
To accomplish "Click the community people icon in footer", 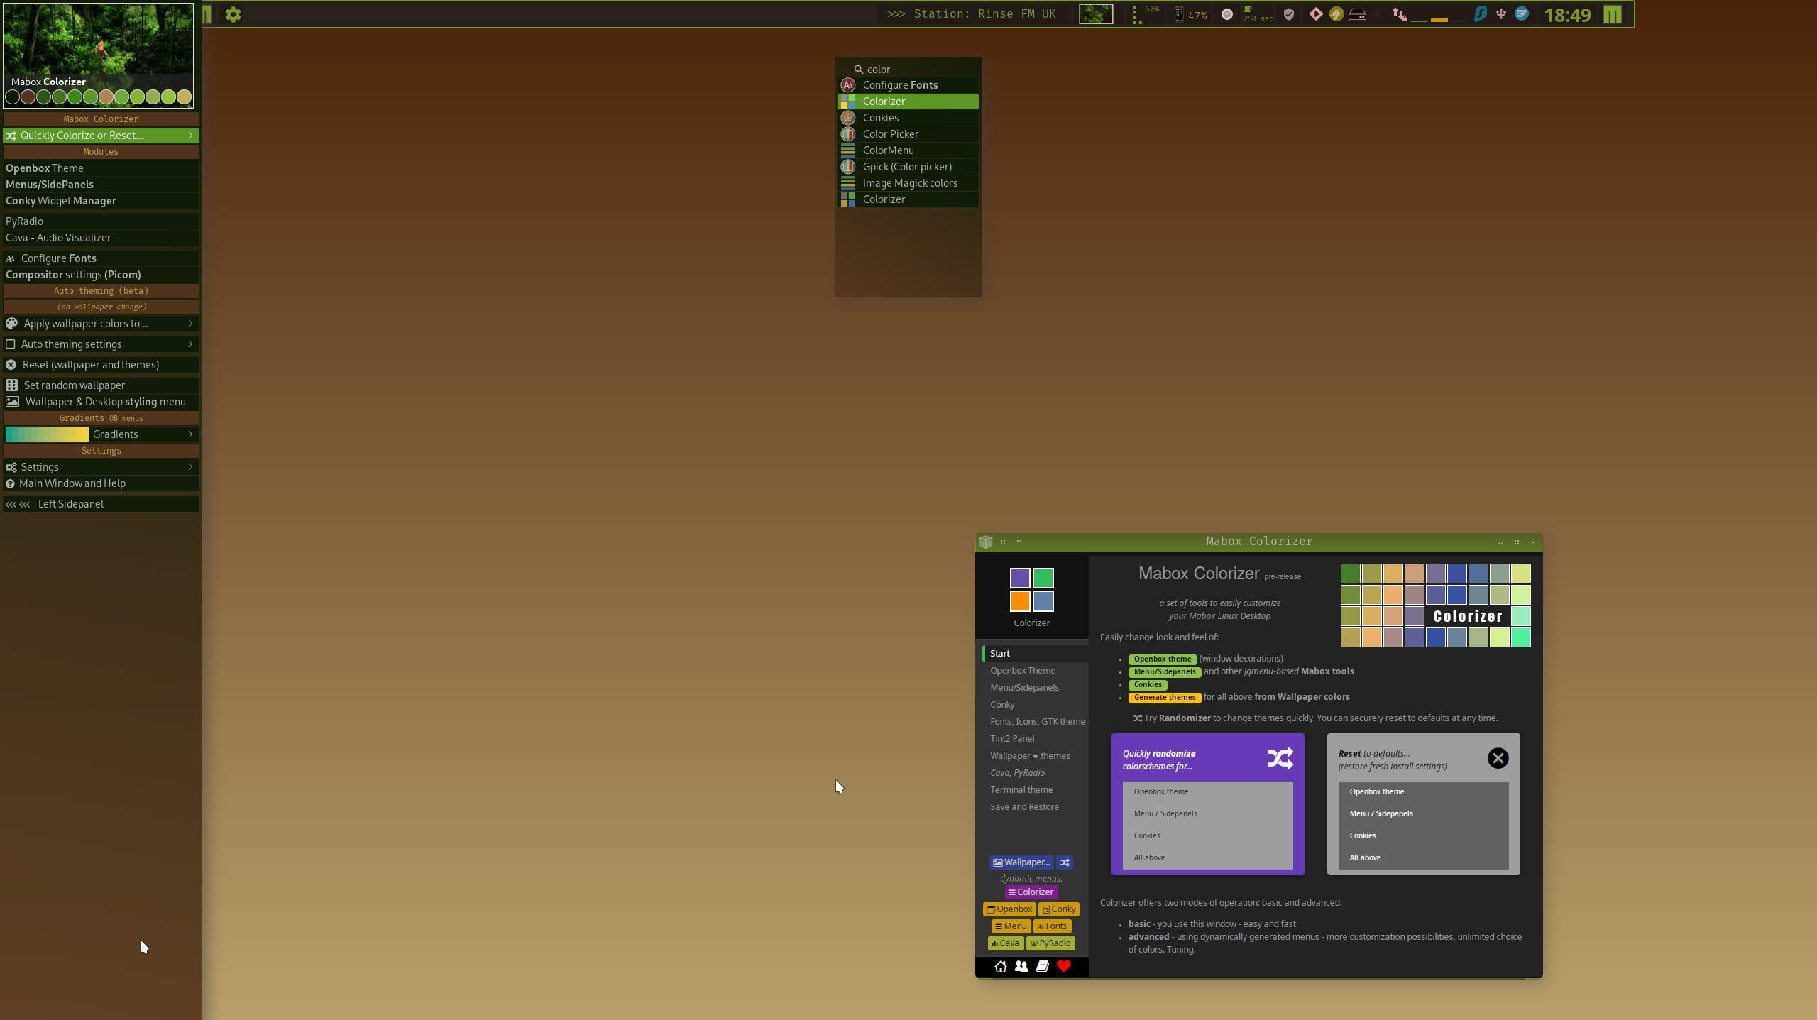I will click(1021, 966).
